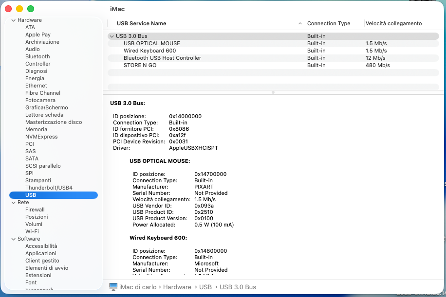Select ATA in the sidebar
The height and width of the screenshot is (297, 446).
click(30, 27)
